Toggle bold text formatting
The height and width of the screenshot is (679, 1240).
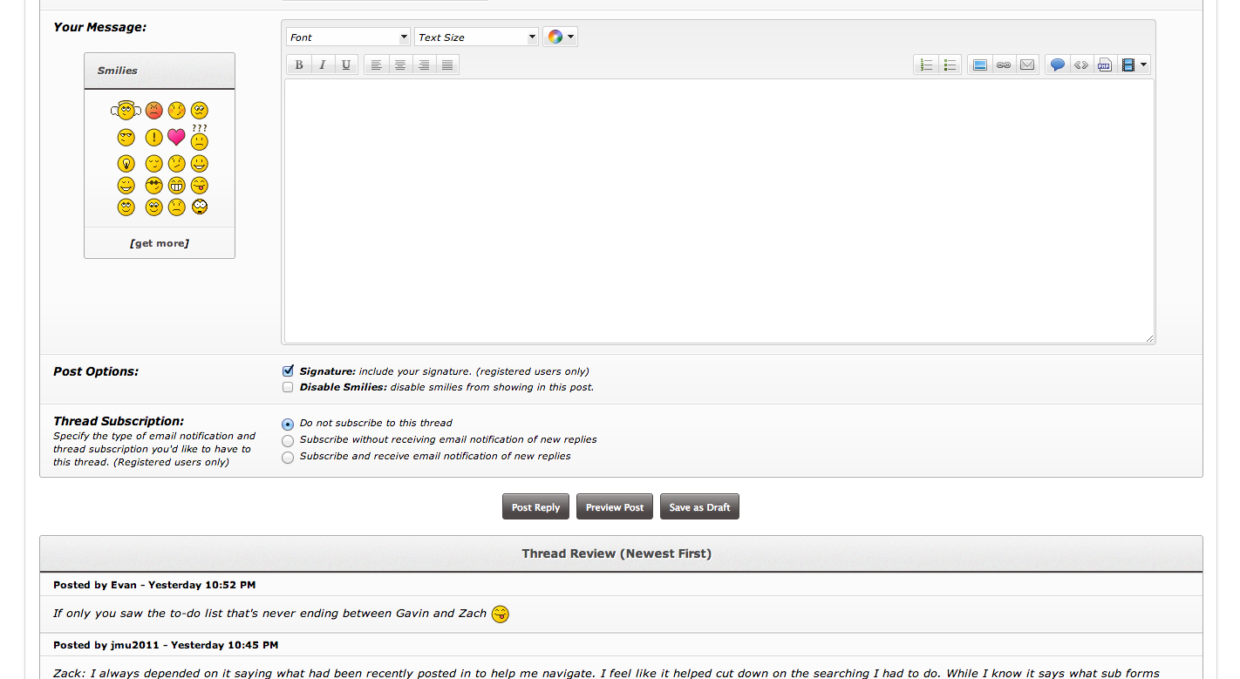pos(299,65)
